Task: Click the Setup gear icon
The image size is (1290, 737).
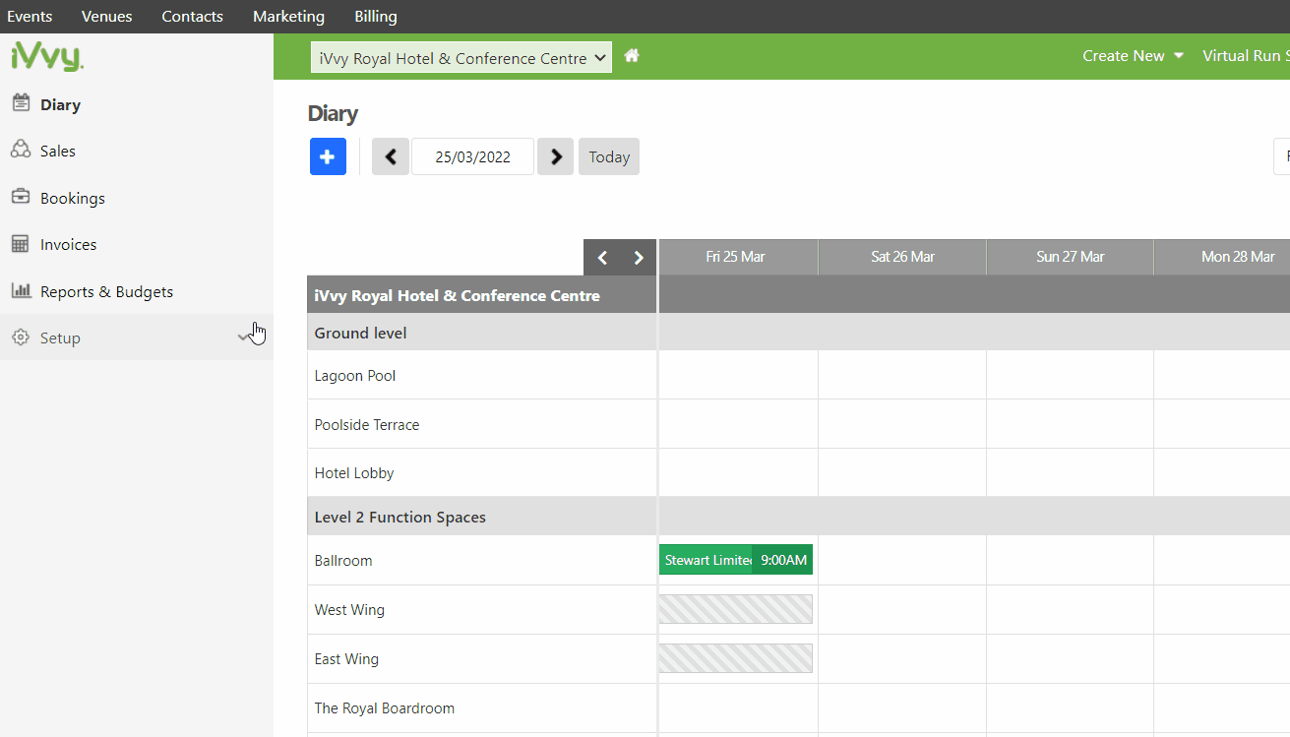Action: click(x=20, y=338)
